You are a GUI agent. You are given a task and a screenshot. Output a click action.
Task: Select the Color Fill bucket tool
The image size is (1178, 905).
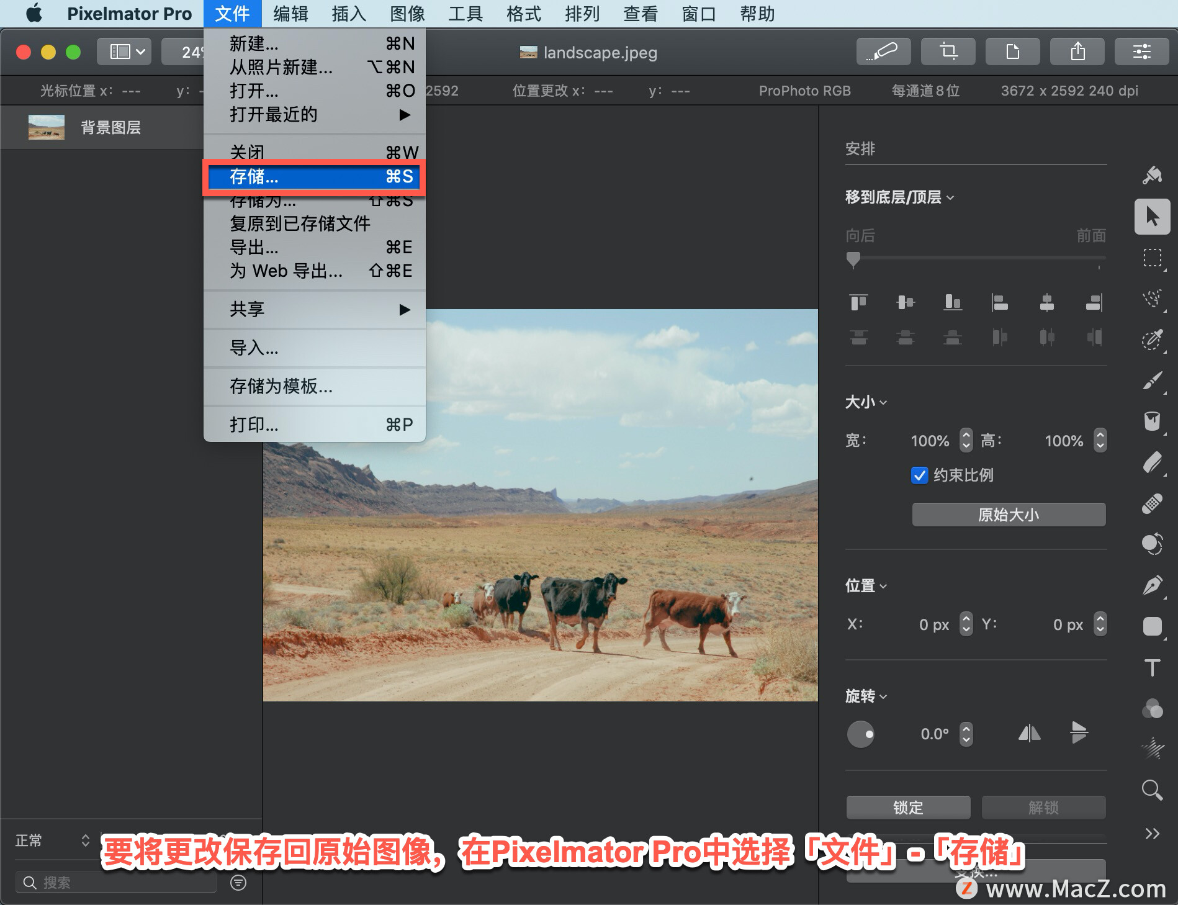point(1153,421)
